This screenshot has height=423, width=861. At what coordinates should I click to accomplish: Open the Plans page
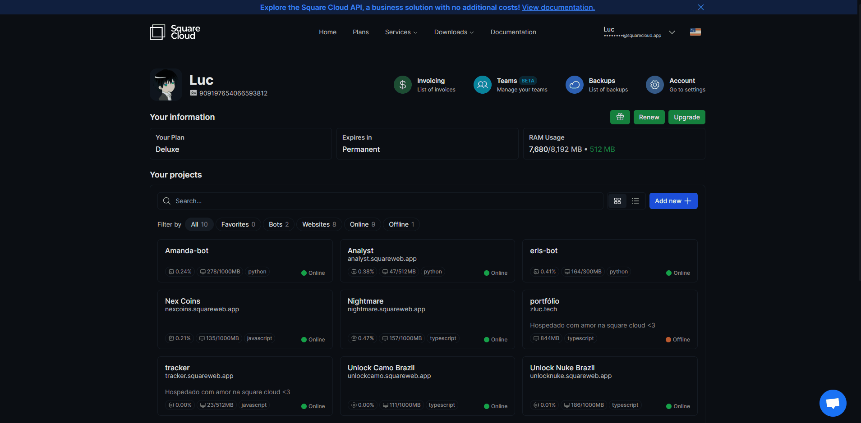(361, 32)
